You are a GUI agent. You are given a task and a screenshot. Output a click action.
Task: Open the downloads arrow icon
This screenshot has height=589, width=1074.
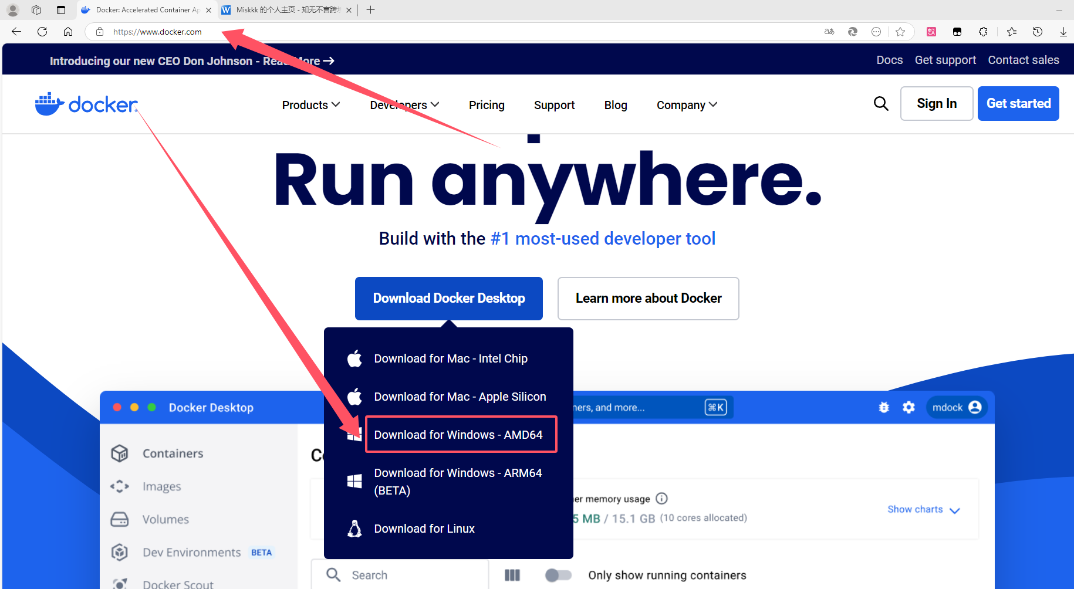point(1063,32)
